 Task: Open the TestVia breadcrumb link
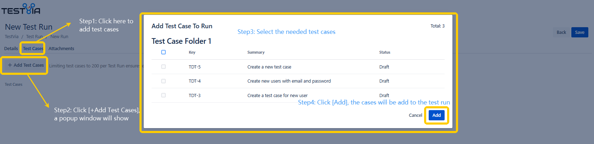[12, 37]
